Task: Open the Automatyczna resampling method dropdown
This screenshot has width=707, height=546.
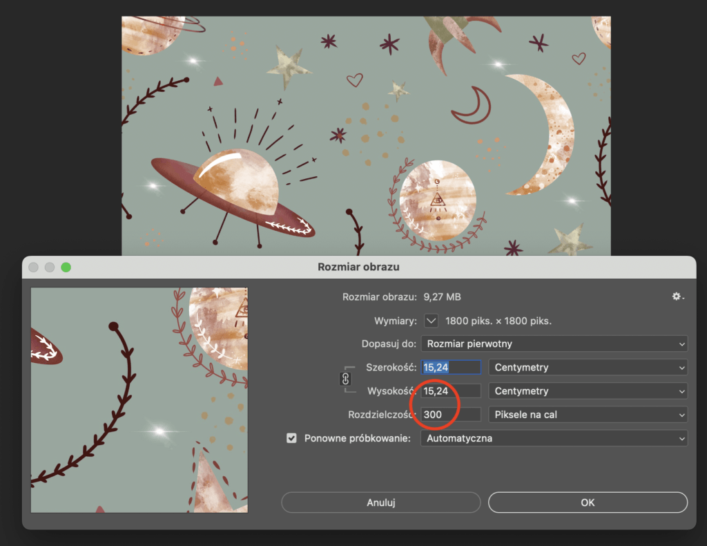Action: (554, 438)
